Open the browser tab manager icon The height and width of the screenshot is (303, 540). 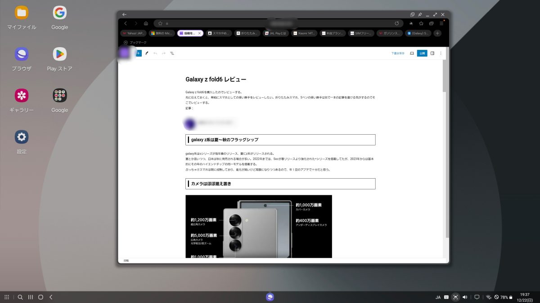[x=431, y=23]
